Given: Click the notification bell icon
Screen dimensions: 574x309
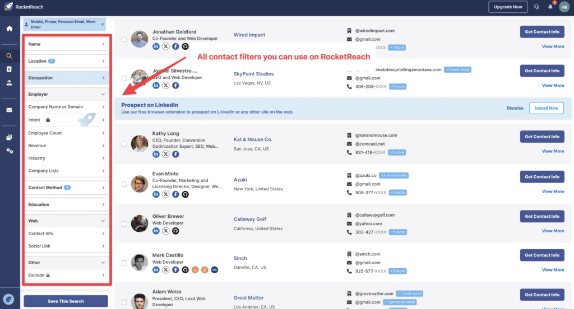Looking at the screenshot, I should click(550, 7).
